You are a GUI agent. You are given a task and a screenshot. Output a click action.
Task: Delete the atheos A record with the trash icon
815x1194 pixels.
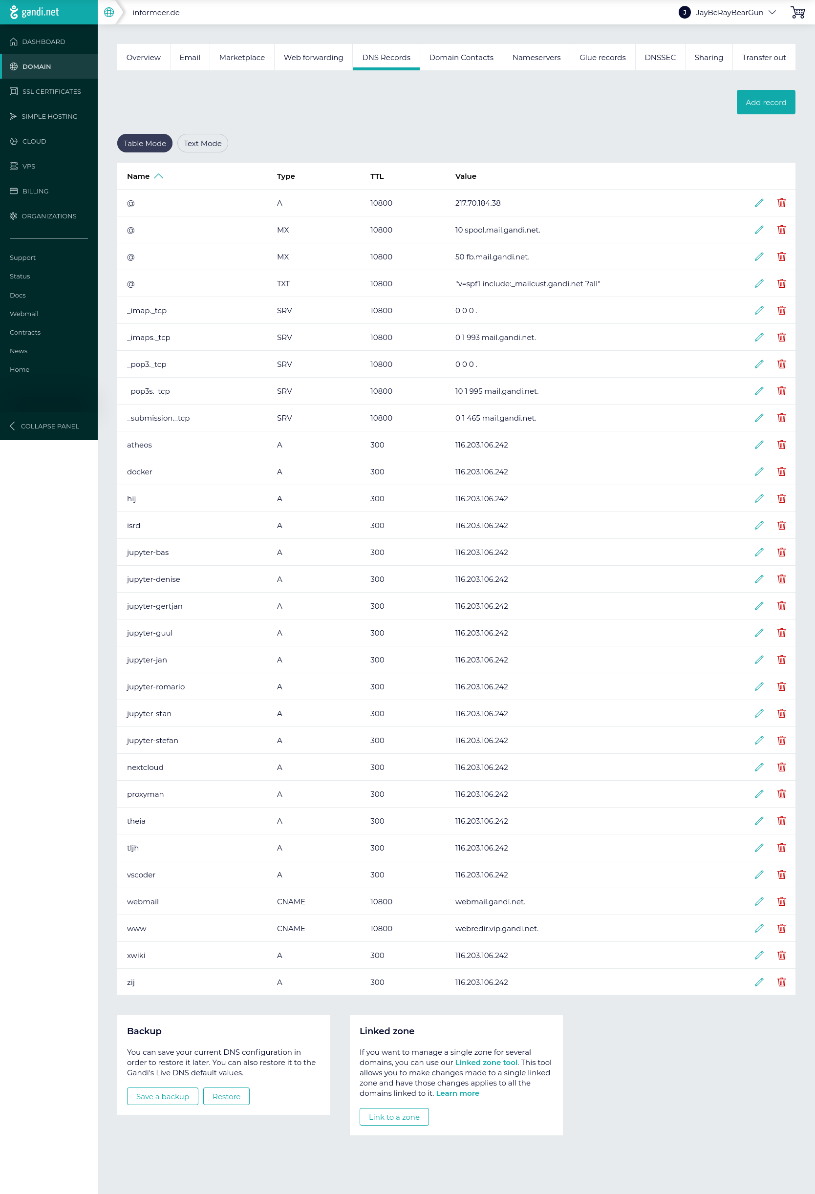coord(782,445)
